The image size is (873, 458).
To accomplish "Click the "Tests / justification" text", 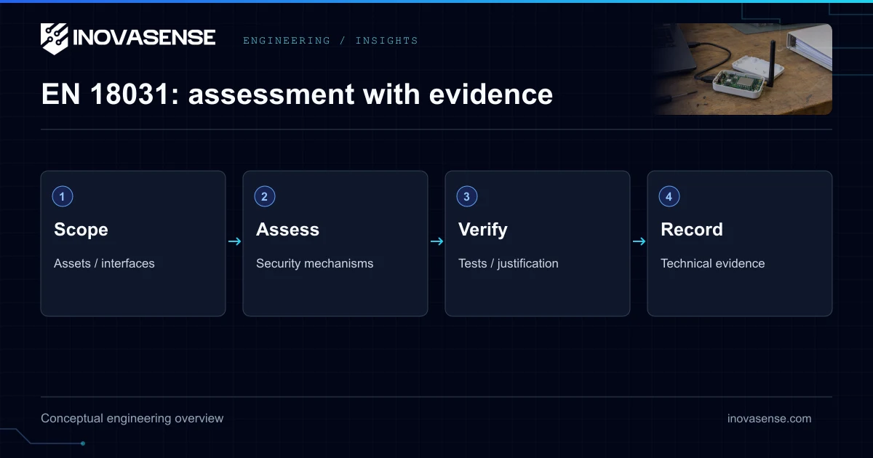I will pyautogui.click(x=509, y=263).
